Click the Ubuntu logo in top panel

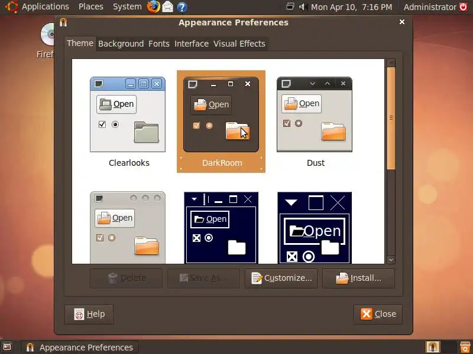(x=11, y=6)
